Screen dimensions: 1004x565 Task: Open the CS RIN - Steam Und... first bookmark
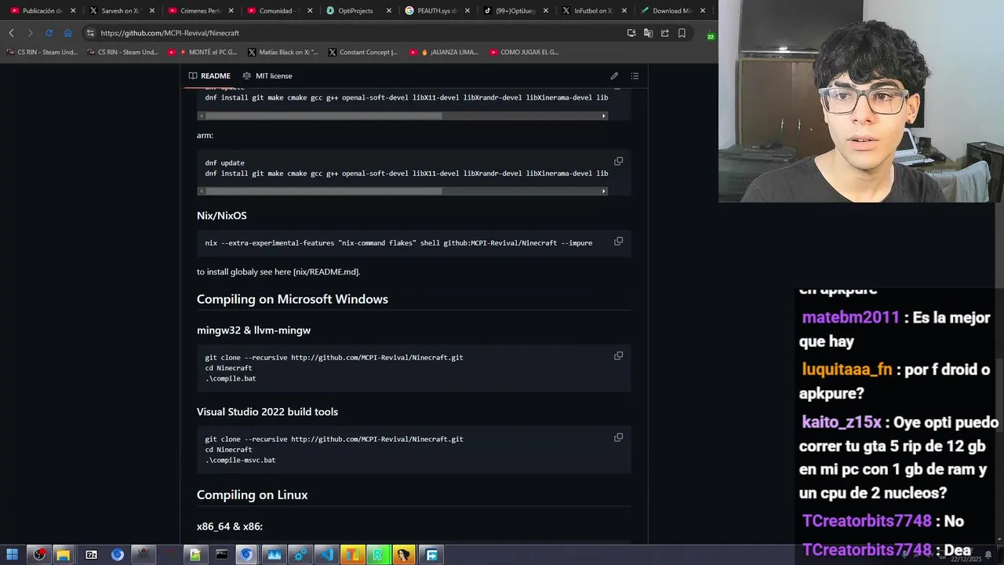pyautogui.click(x=42, y=53)
